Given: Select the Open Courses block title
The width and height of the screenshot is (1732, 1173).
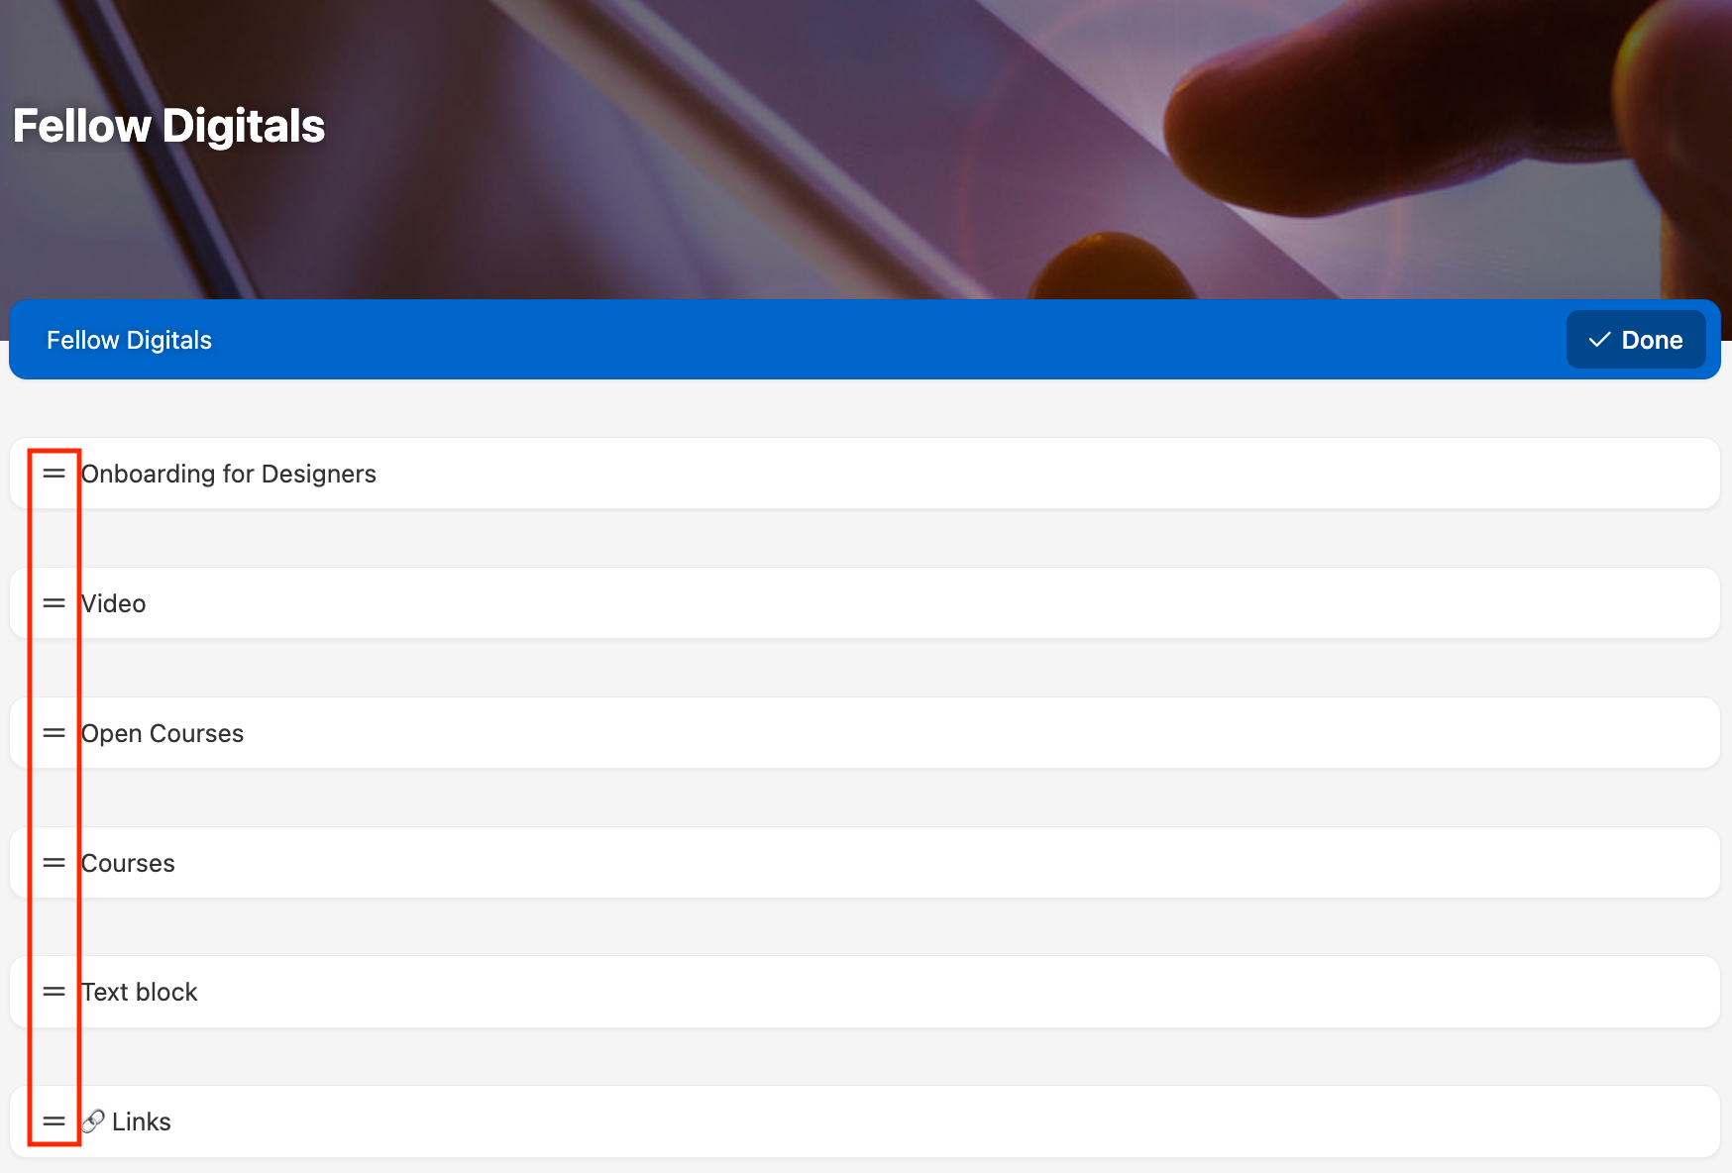Looking at the screenshot, I should click(x=162, y=733).
